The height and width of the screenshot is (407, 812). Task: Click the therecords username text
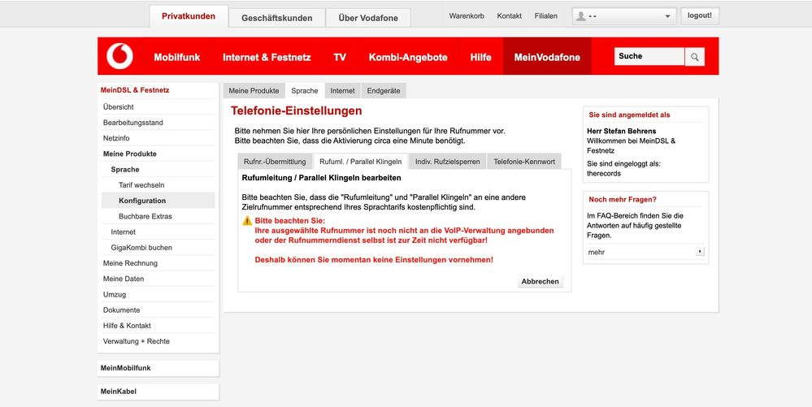click(604, 174)
